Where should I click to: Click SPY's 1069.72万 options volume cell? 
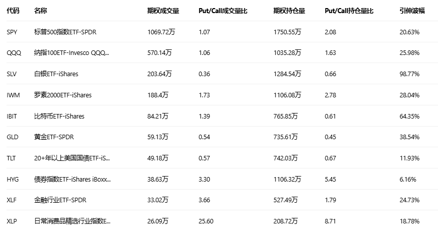[161, 32]
